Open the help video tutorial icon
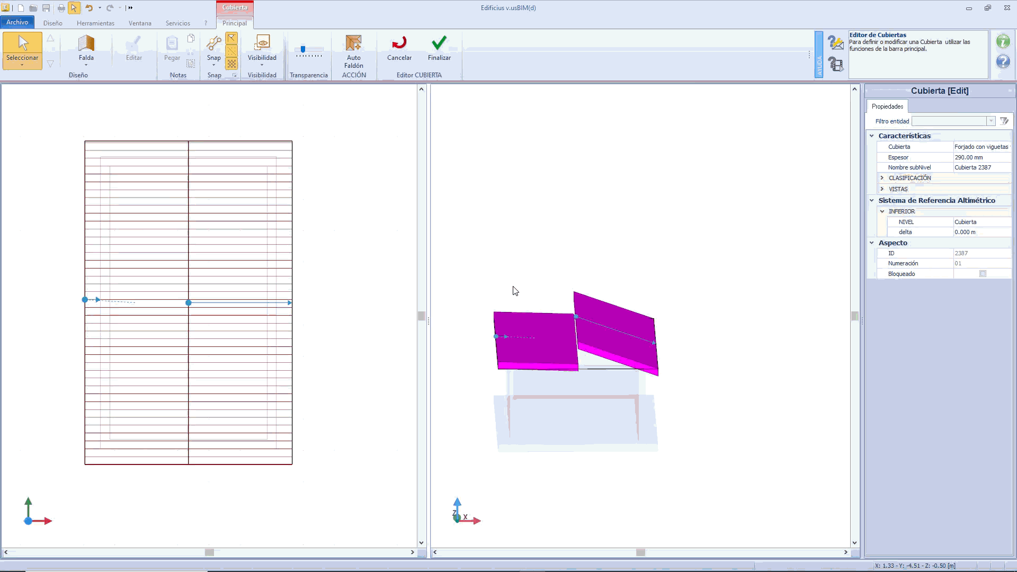Image resolution: width=1017 pixels, height=572 pixels. point(836,65)
